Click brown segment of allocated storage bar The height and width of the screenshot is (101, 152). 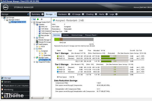[x=61, y=39]
